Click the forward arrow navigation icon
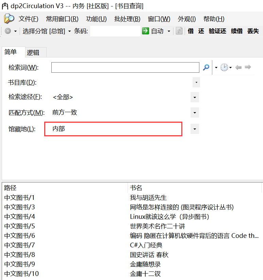The image size is (263, 280). coord(248,67)
